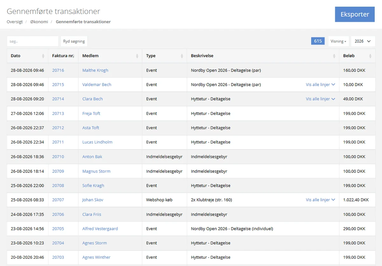Focus the søg search field
Image resolution: width=382 pixels, height=266 pixels.
click(32, 41)
